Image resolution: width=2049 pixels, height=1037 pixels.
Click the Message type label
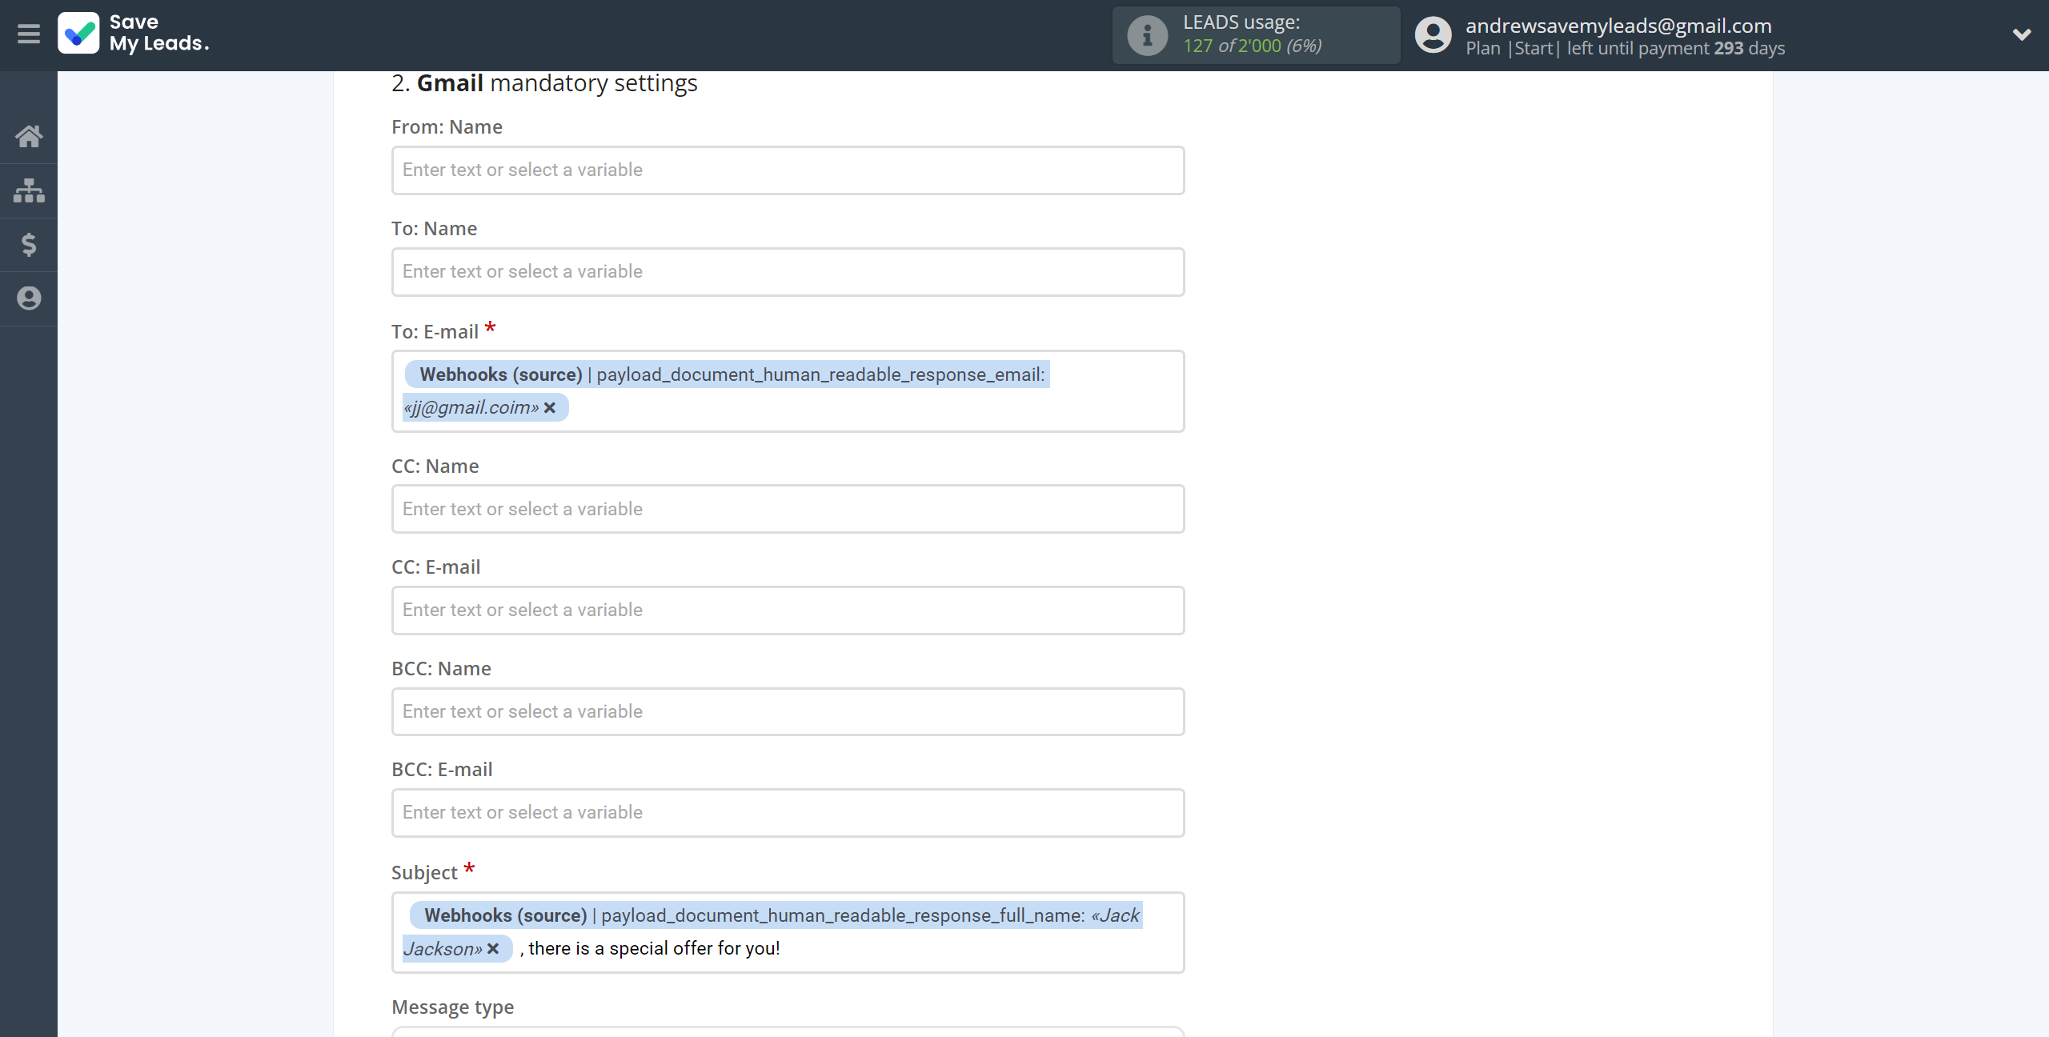[x=453, y=1007]
